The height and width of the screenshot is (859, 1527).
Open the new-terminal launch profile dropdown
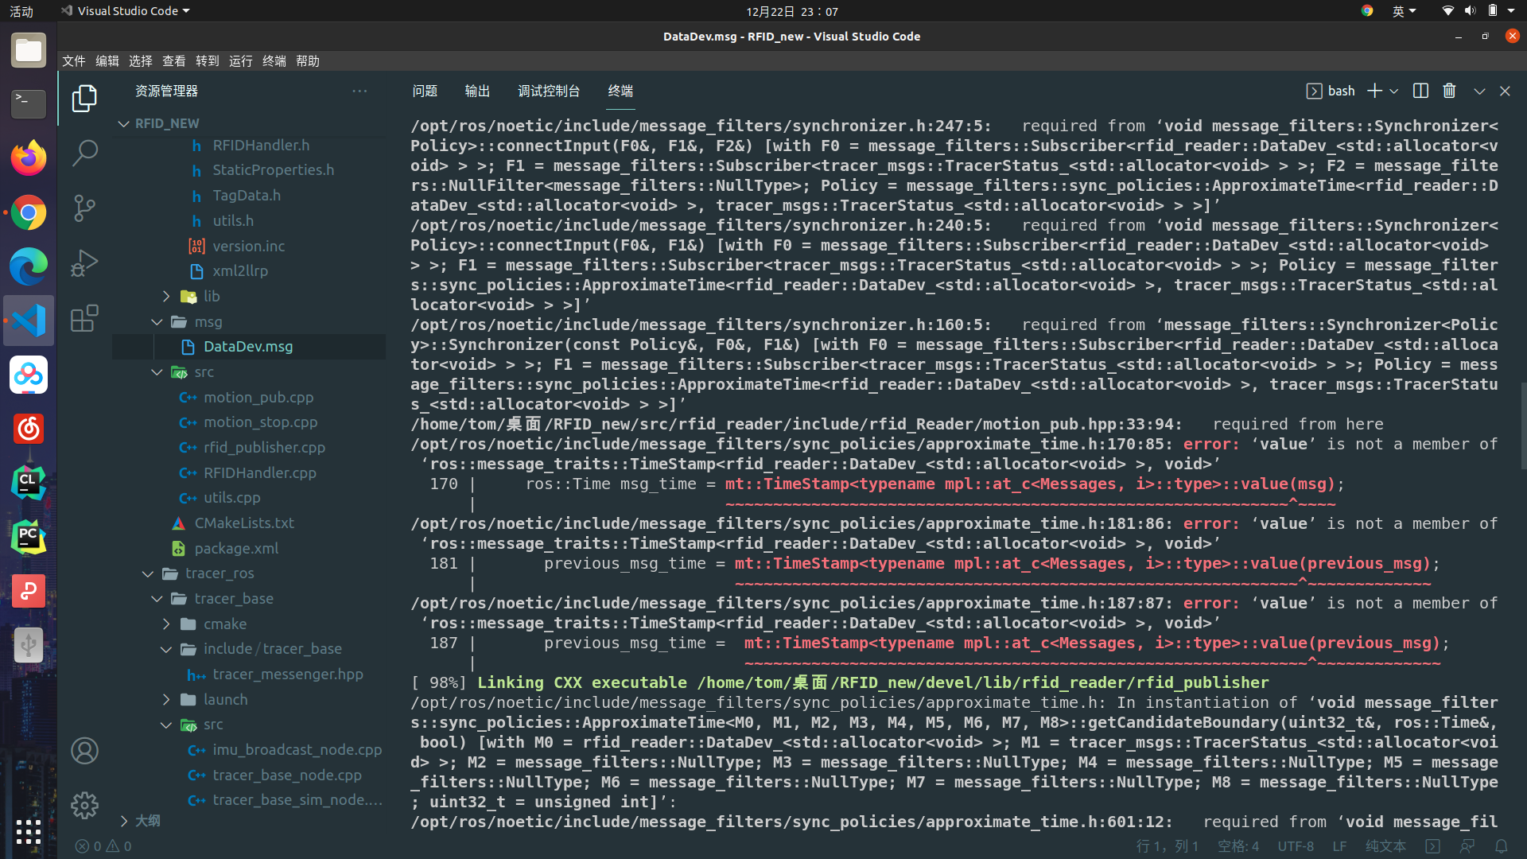[x=1394, y=91]
